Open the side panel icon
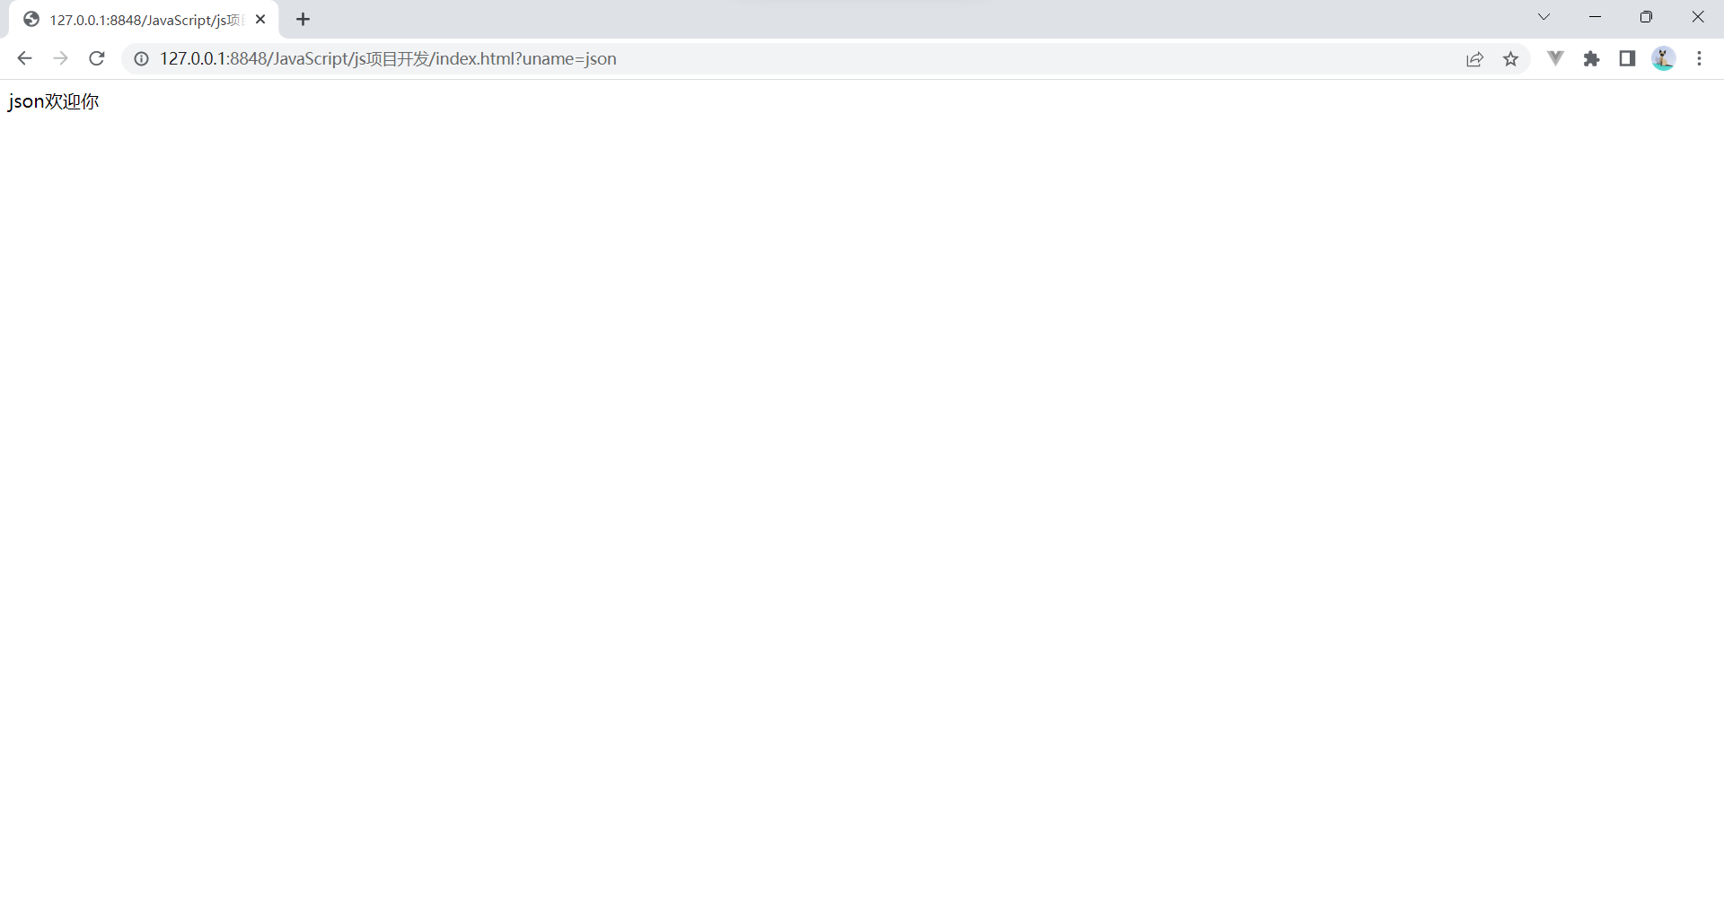Image resolution: width=1724 pixels, height=915 pixels. point(1628,58)
